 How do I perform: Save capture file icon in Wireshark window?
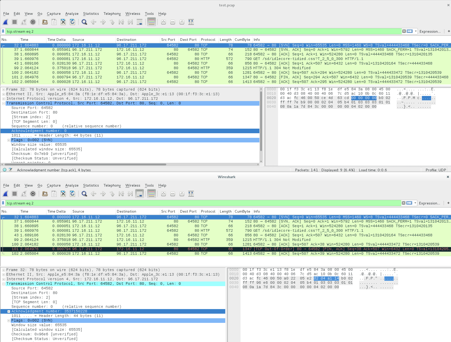tap(54, 194)
